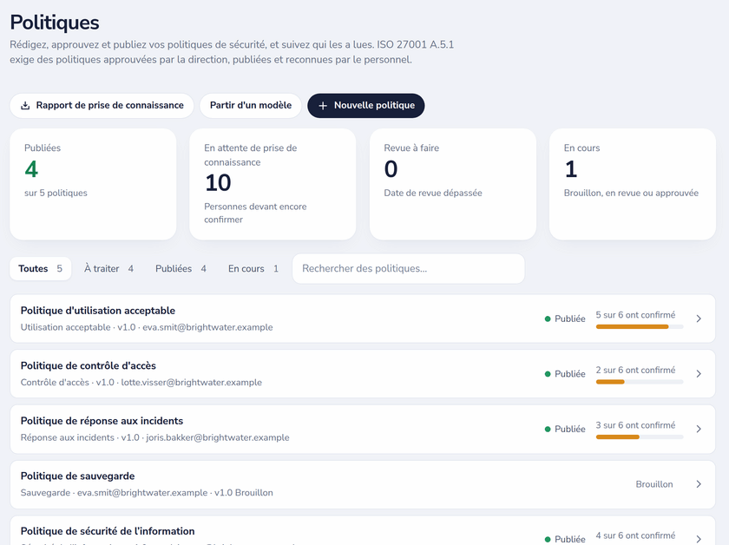Click the 3 sur 6 confirmation progress bar
Image resolution: width=729 pixels, height=545 pixels.
[x=640, y=437]
